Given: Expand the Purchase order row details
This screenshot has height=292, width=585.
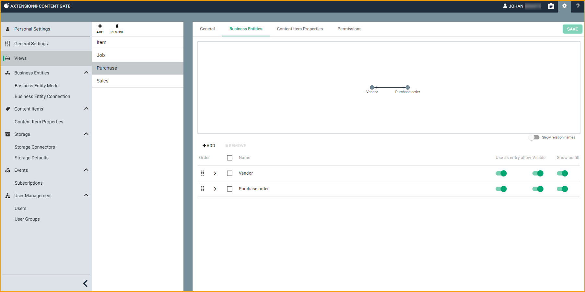Looking at the screenshot, I should (215, 189).
